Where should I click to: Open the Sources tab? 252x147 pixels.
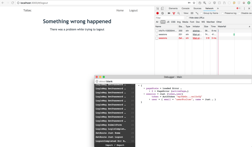coord(197,8)
